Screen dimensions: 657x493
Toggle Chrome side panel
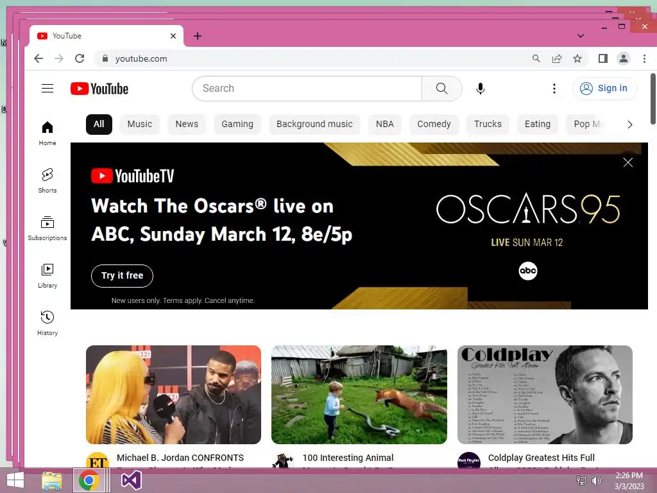click(x=603, y=58)
